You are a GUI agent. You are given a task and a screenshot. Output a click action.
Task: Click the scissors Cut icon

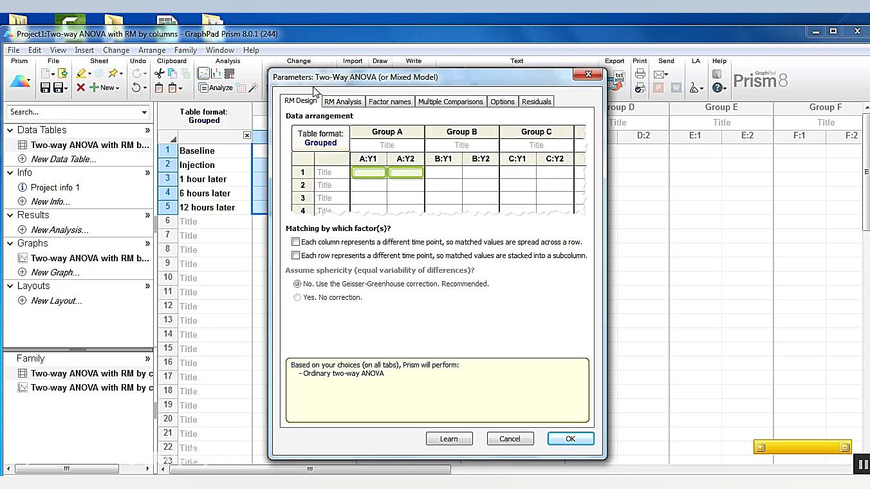click(x=160, y=73)
